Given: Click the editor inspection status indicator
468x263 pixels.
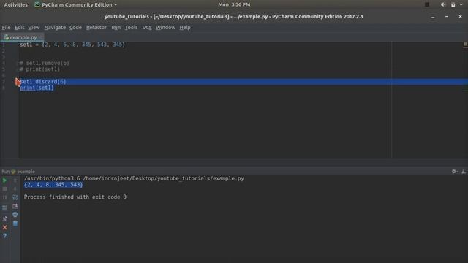Looking at the screenshot, I should [465, 45].
